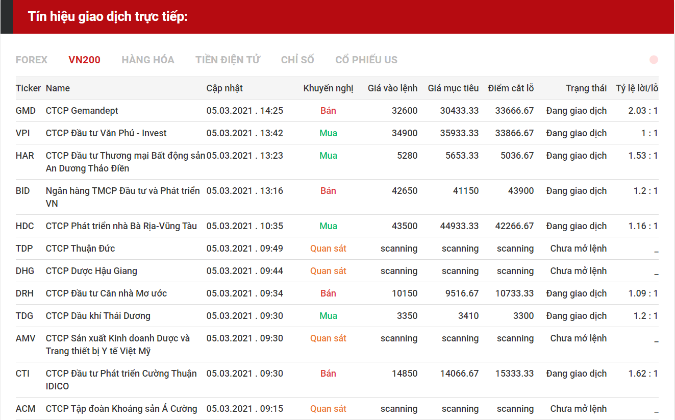The image size is (675, 420).
Task: Select the TDG ticker
Action: point(24,316)
